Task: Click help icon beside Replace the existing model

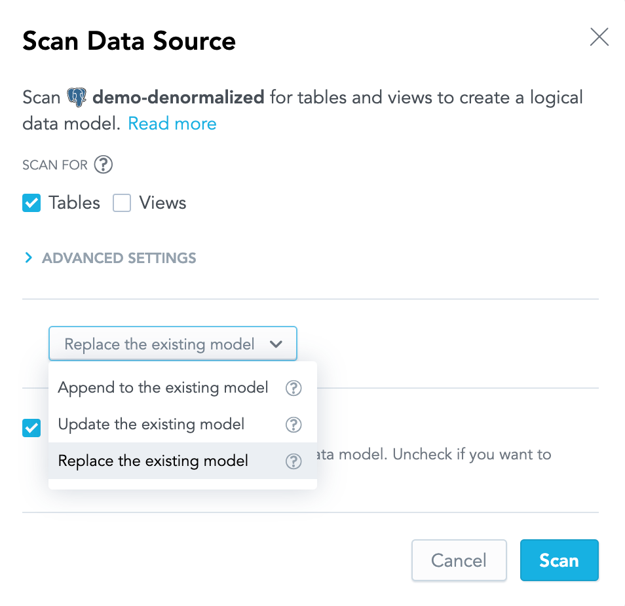Action: (x=294, y=461)
